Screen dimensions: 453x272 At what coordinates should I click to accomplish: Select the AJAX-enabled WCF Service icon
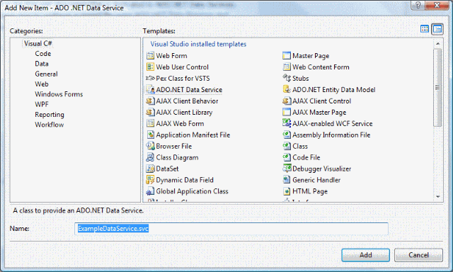[287, 123]
